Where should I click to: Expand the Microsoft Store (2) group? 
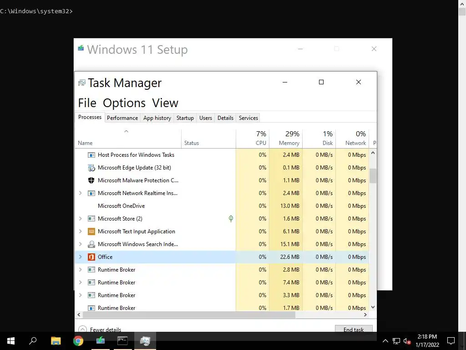(80, 219)
